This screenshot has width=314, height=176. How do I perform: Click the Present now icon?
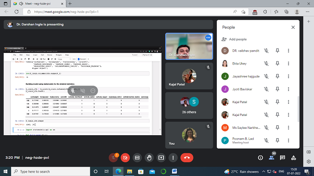161,158
